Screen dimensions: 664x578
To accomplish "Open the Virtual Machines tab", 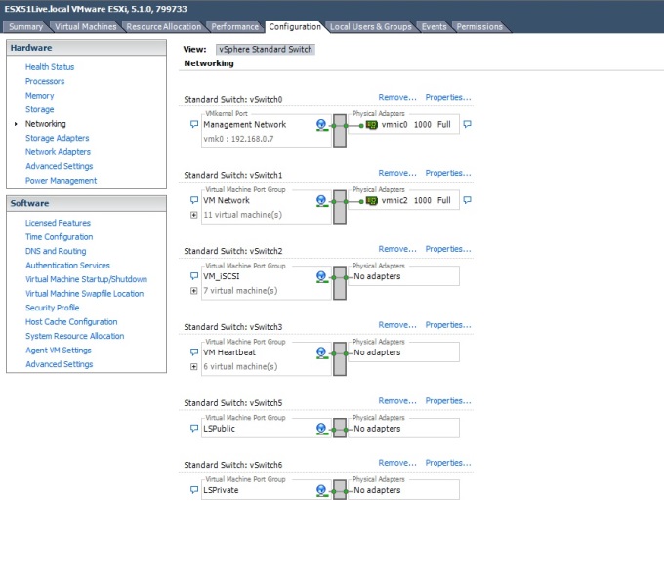I will pyautogui.click(x=86, y=26).
